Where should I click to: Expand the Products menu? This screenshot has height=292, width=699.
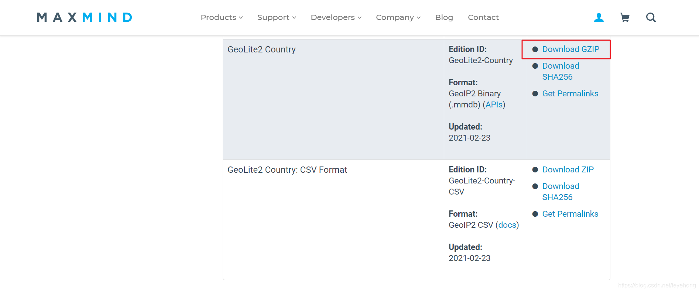pos(222,17)
